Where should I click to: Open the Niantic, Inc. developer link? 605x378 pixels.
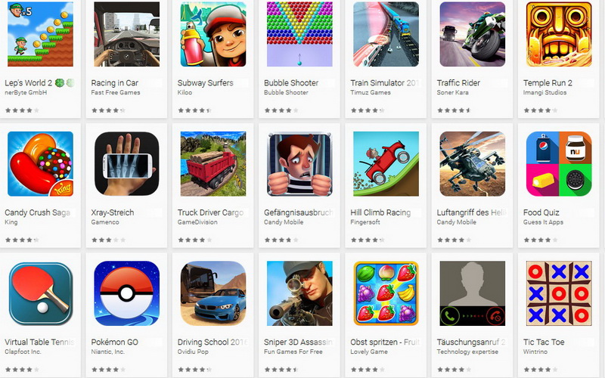click(x=107, y=352)
